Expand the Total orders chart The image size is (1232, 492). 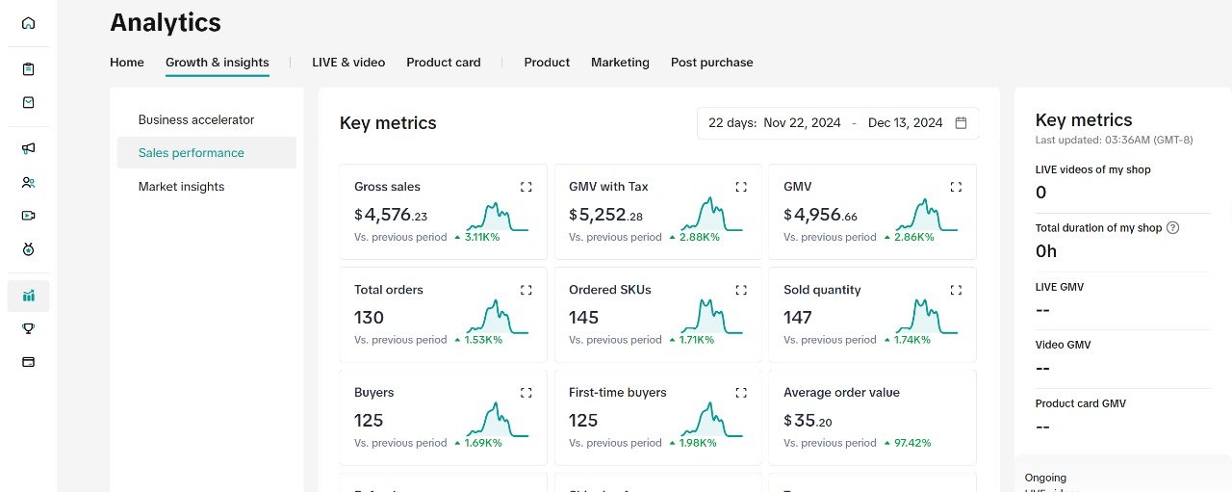[x=526, y=290]
